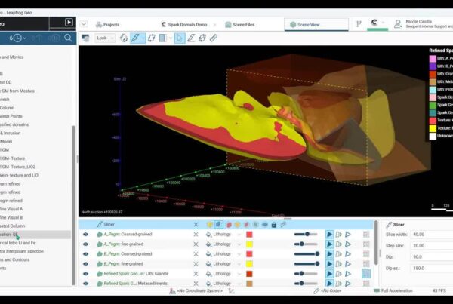Hide the Lith: Granite row with its eye icon
Screen dimensions: 453x304
tap(85, 274)
